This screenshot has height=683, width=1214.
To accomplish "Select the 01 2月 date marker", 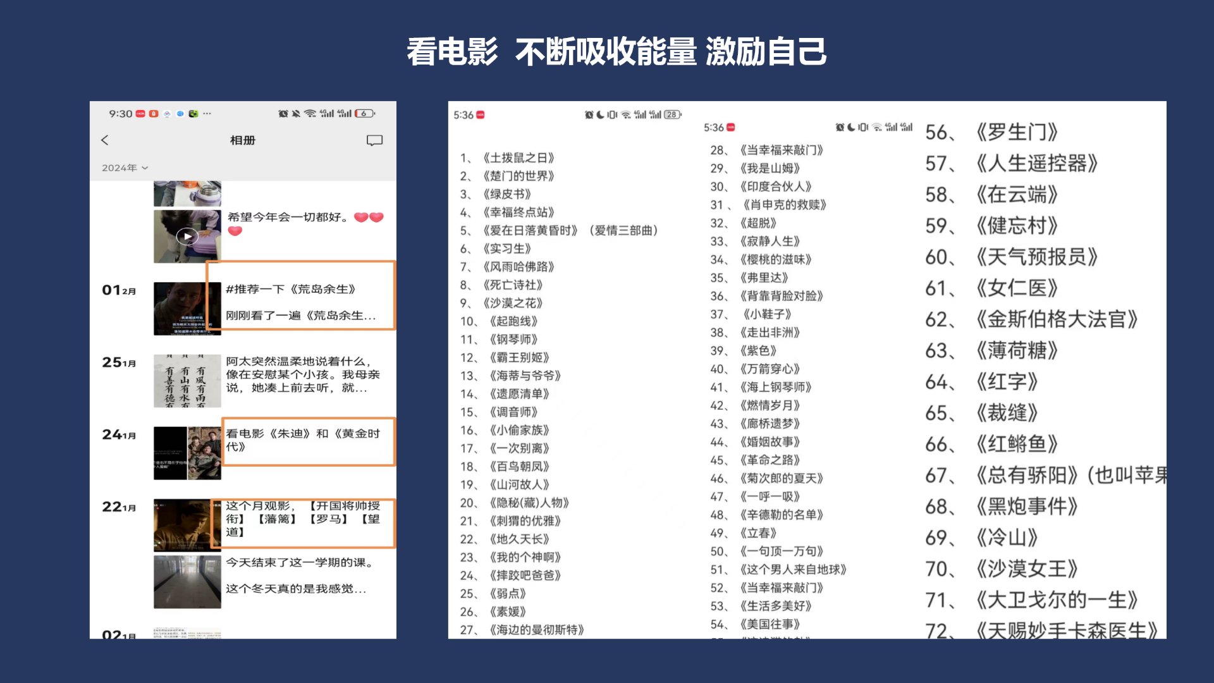I will click(x=119, y=290).
